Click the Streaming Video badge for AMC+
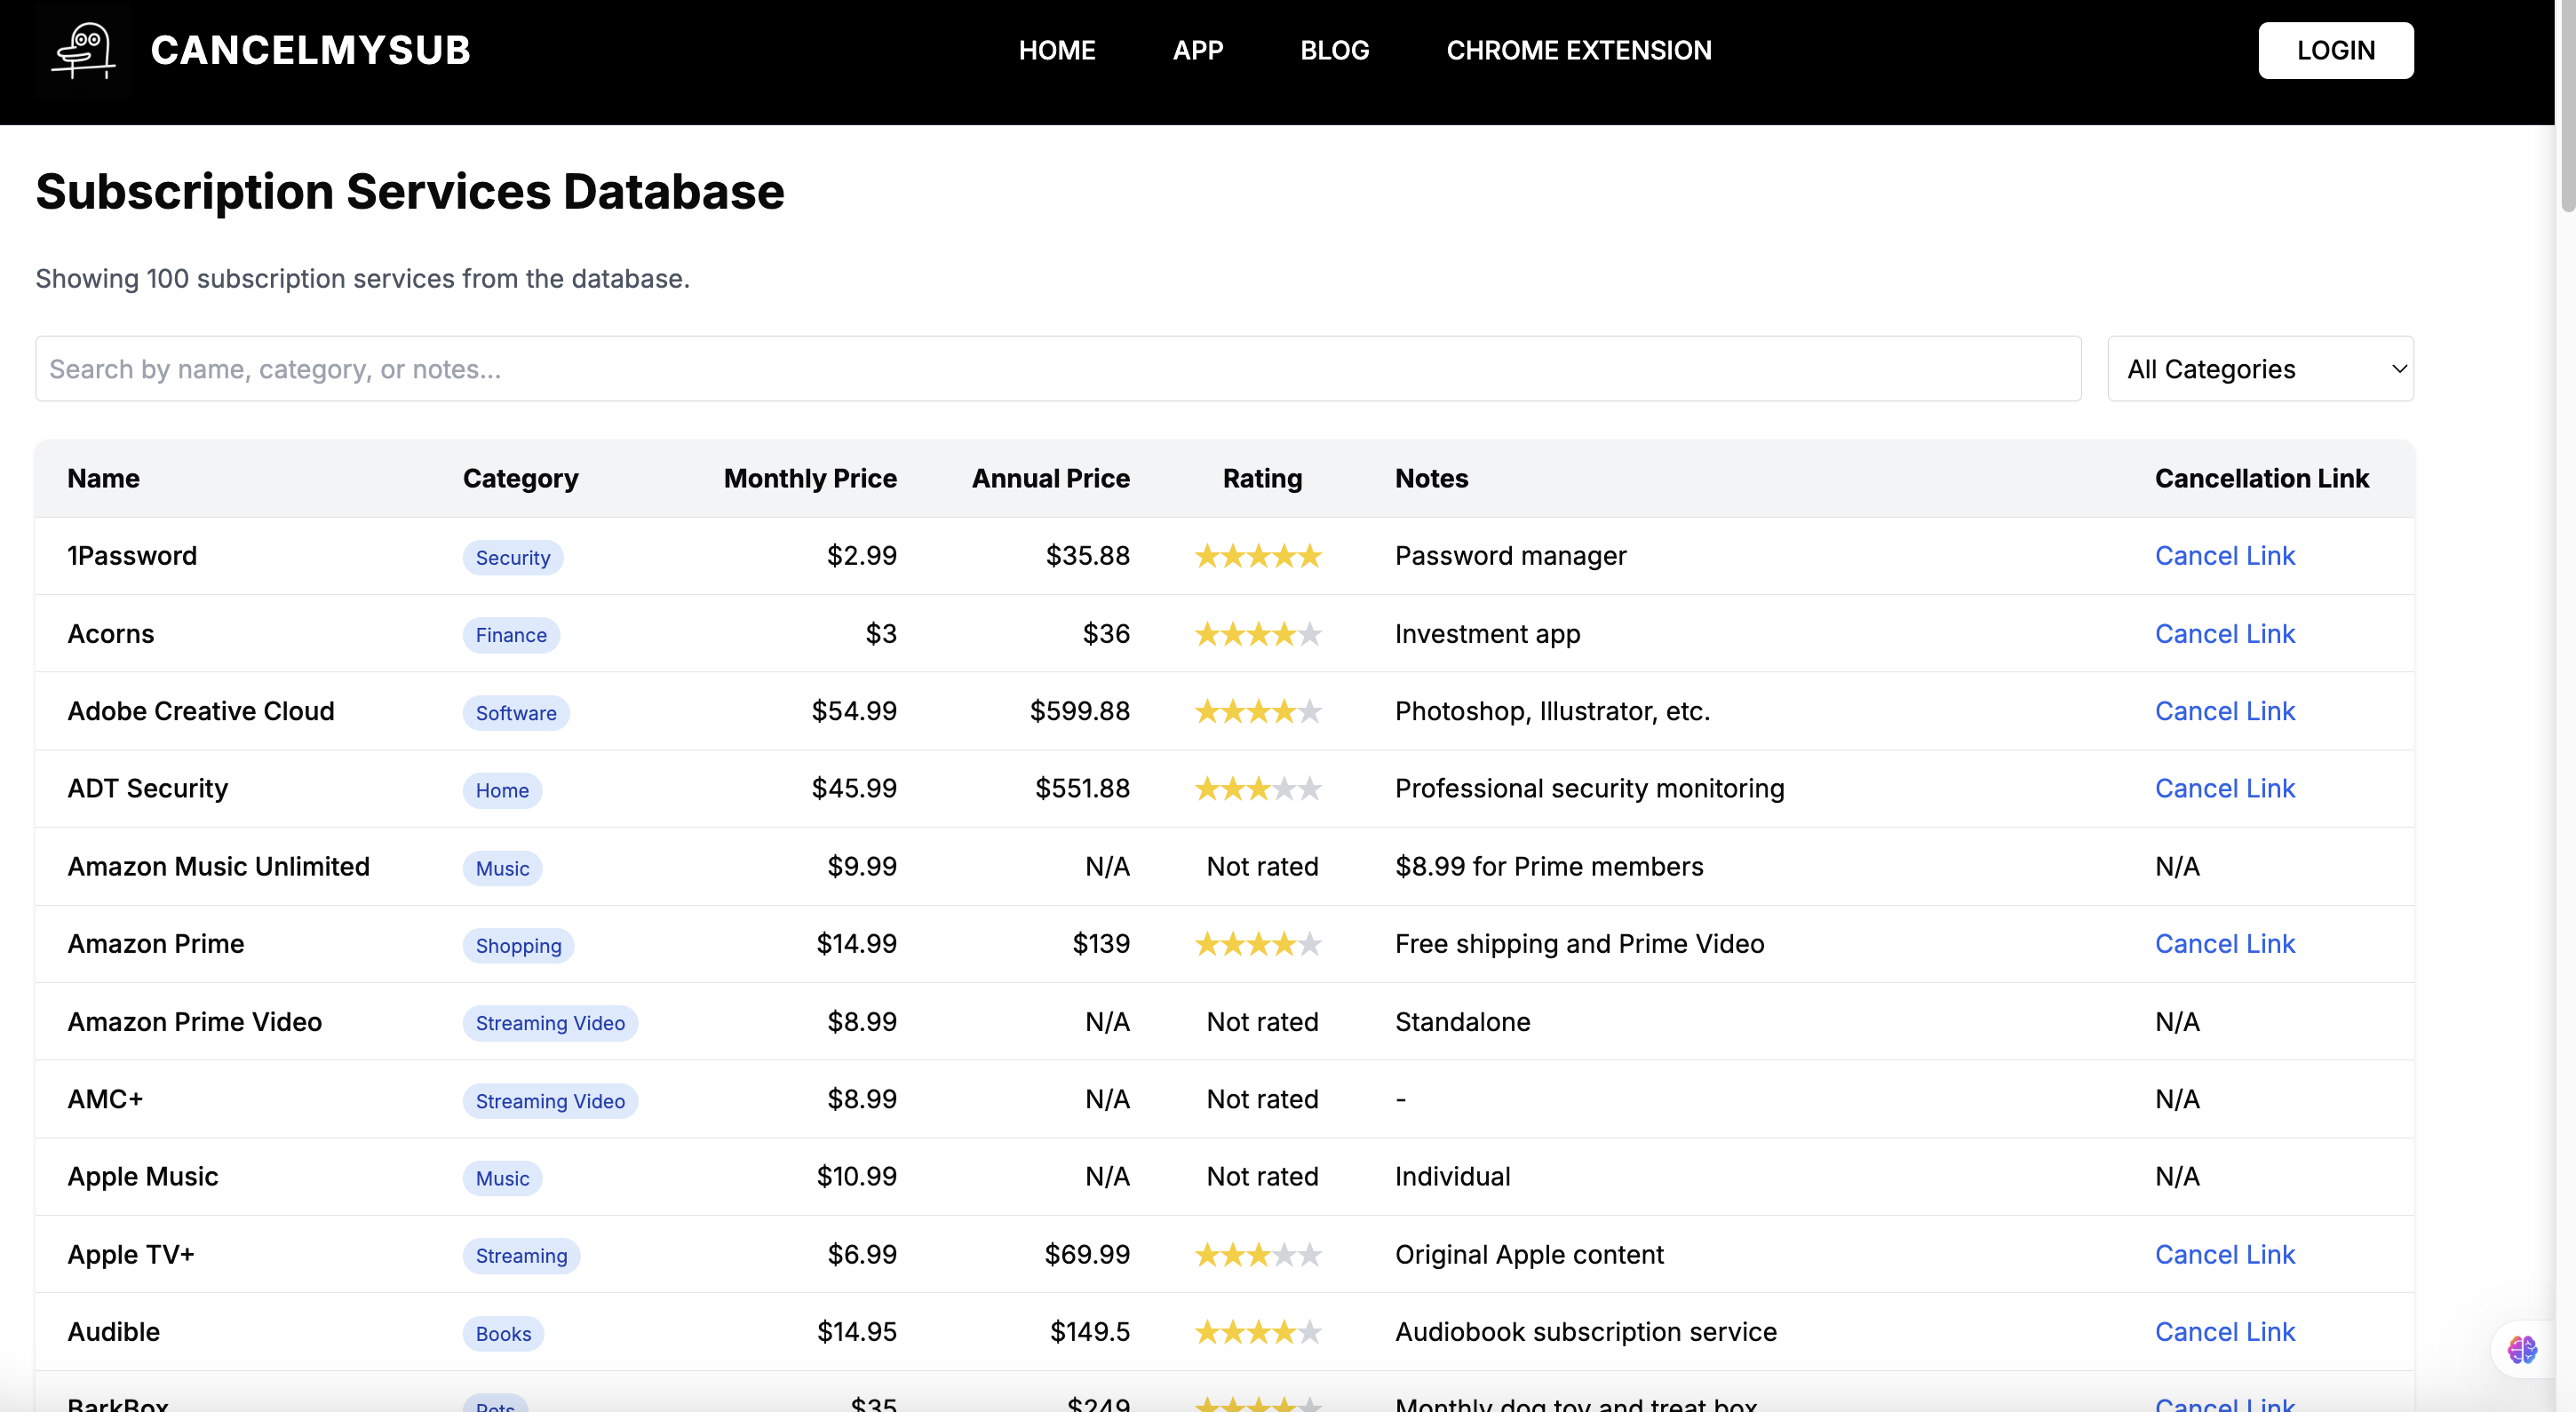The width and height of the screenshot is (2576, 1412). [550, 1101]
